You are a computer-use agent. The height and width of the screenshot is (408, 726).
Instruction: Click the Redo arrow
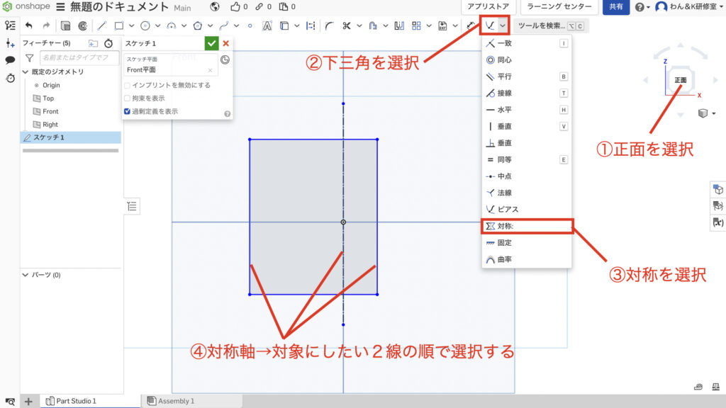[x=46, y=26]
